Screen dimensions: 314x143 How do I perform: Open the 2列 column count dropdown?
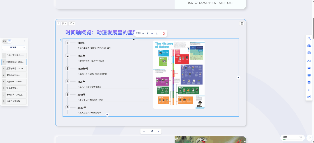click(140, 34)
